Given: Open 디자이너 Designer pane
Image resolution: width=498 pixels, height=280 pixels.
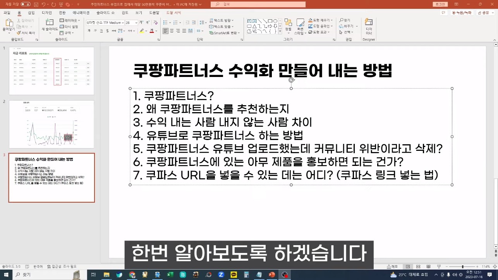Looking at the screenshot, I should (369, 26).
